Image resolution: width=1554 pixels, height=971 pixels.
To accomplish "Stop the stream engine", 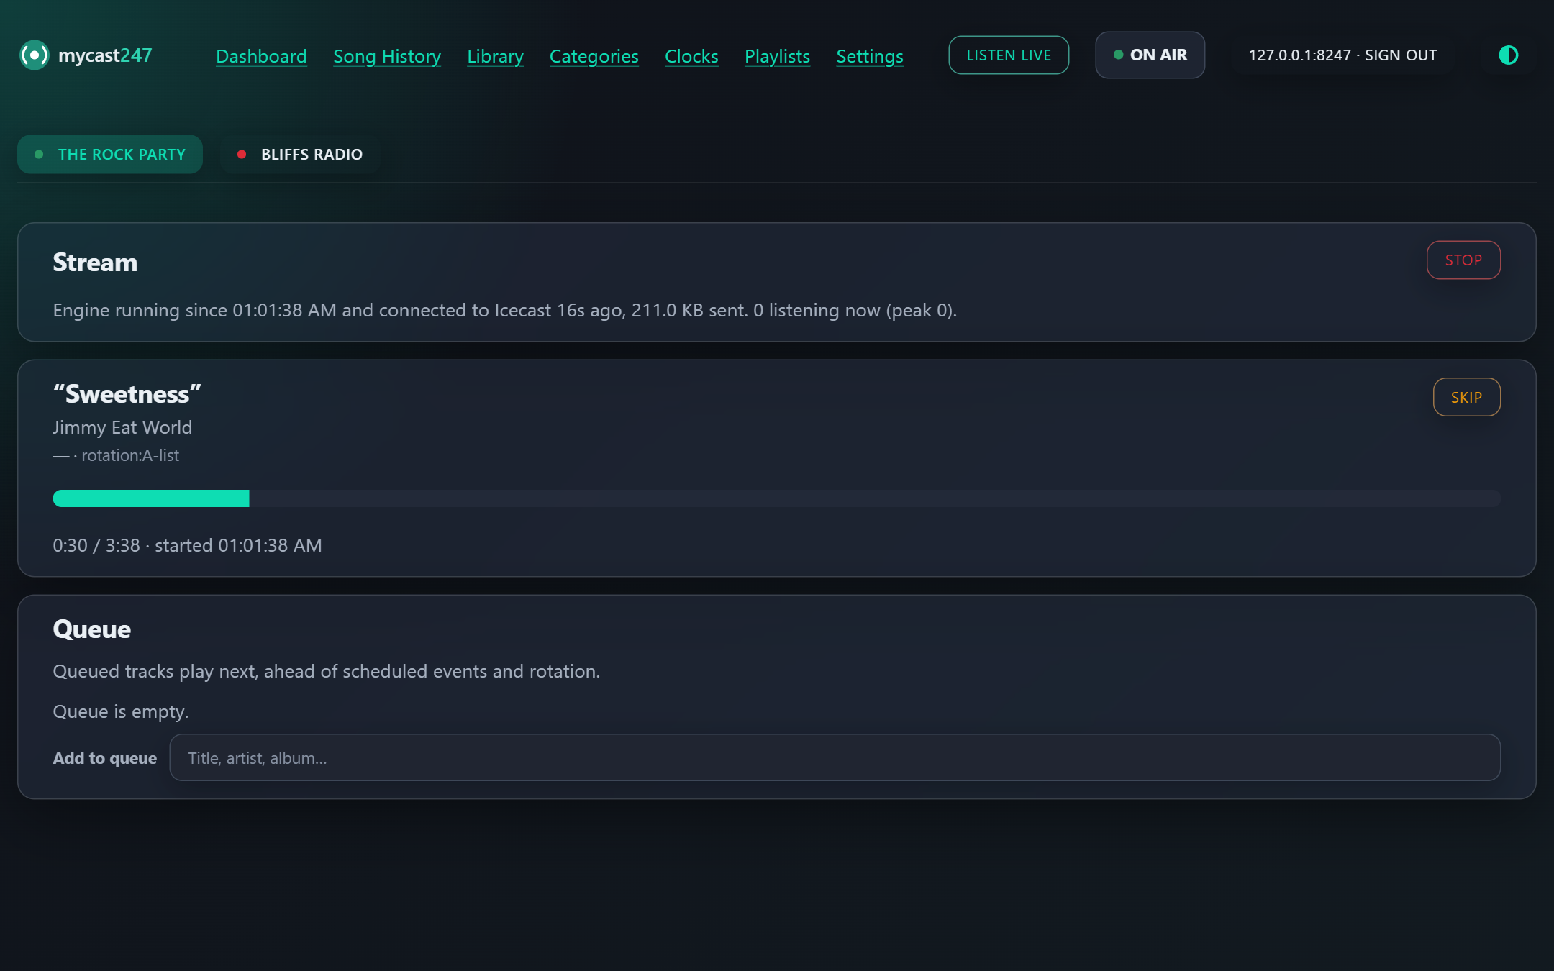I will (1463, 260).
